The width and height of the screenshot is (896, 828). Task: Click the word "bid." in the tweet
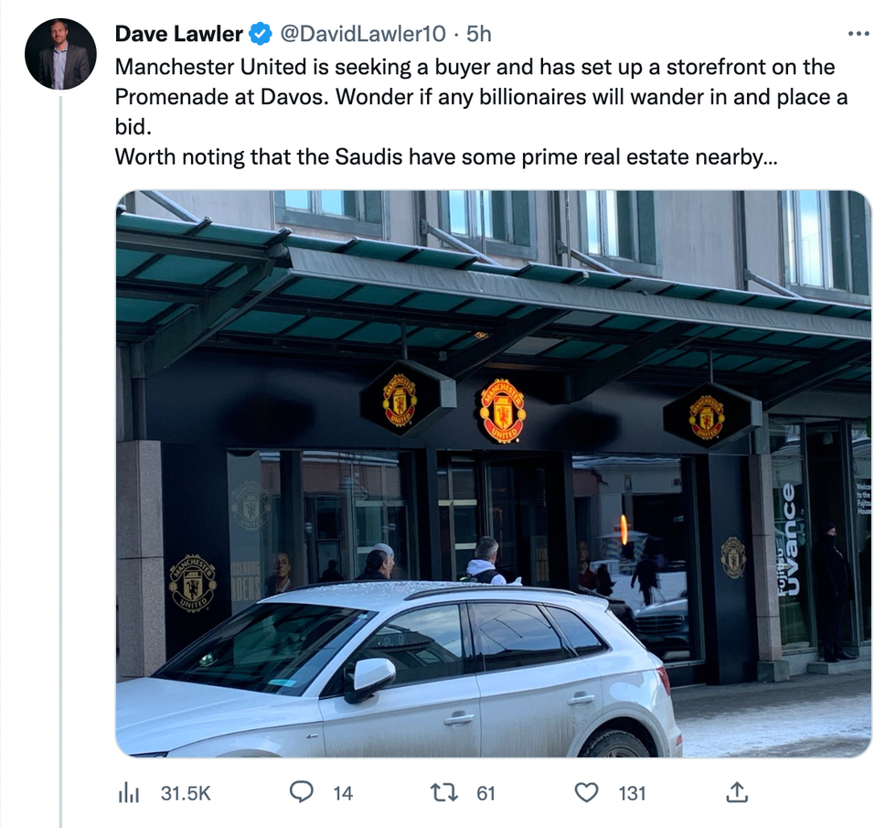click(131, 127)
